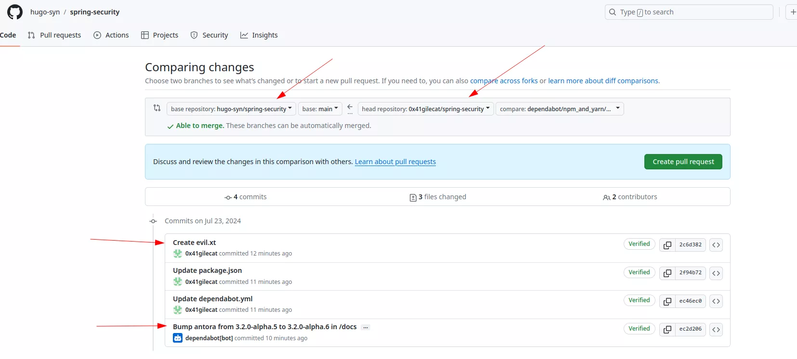Open the Security tab
This screenshot has height=359, width=797.
[x=209, y=35]
